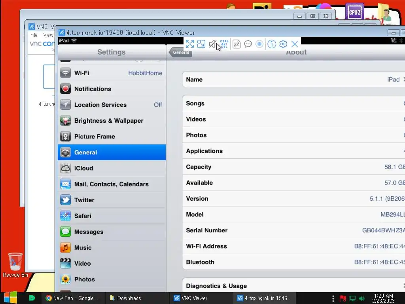This screenshot has width=405, height=304.
Task: Open Recycle Bin on desktop
Action: click(x=15, y=265)
